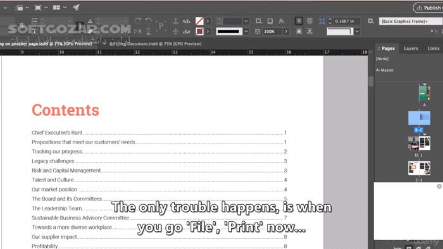Click the 'Contents' heading
This screenshot has width=443, height=249.
pos(65,110)
